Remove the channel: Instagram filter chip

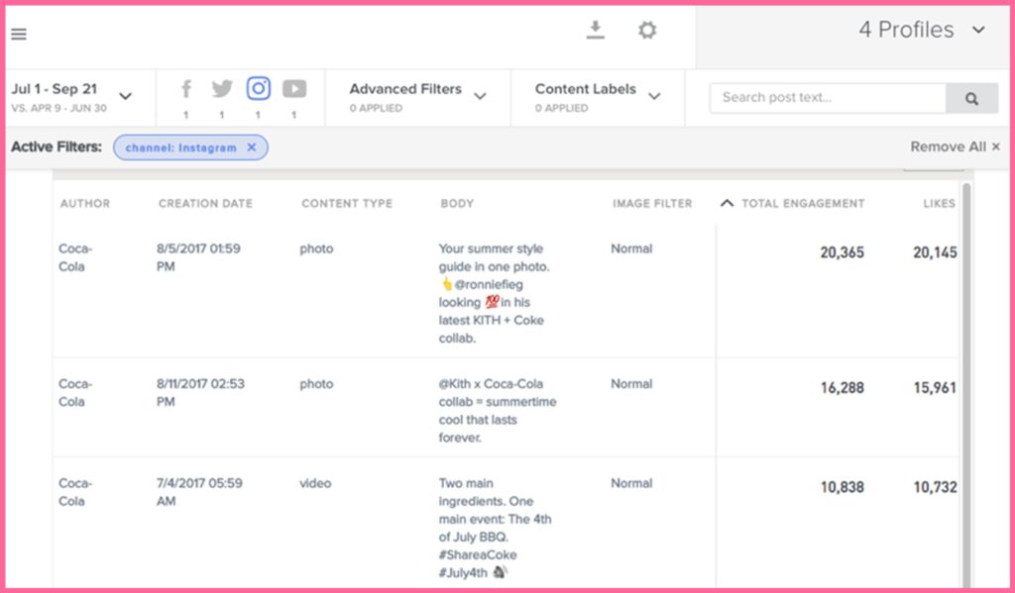[252, 148]
